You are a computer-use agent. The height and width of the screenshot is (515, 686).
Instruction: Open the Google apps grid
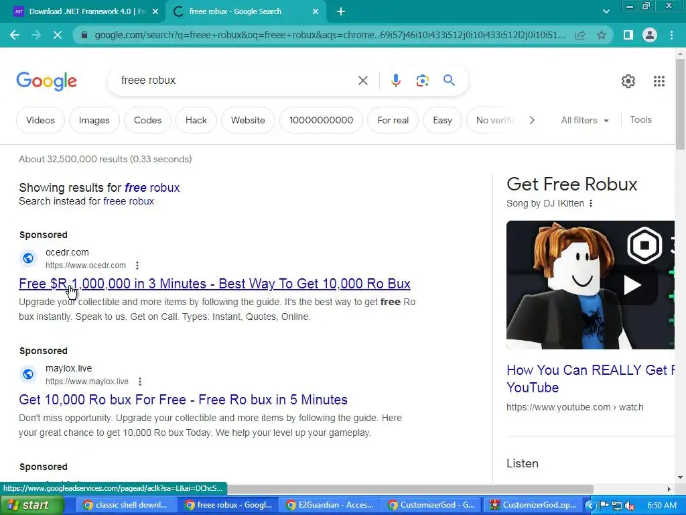pos(659,81)
